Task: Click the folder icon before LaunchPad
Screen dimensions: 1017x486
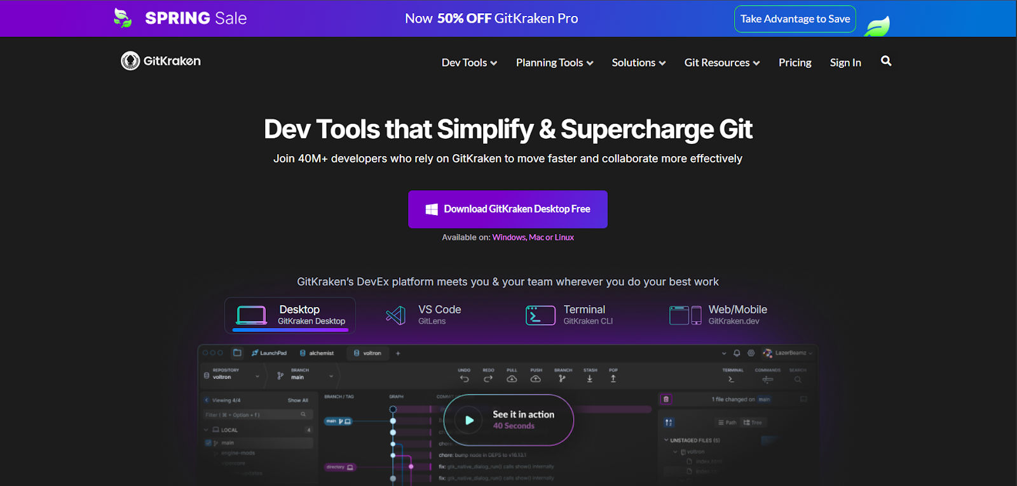Action: (237, 353)
